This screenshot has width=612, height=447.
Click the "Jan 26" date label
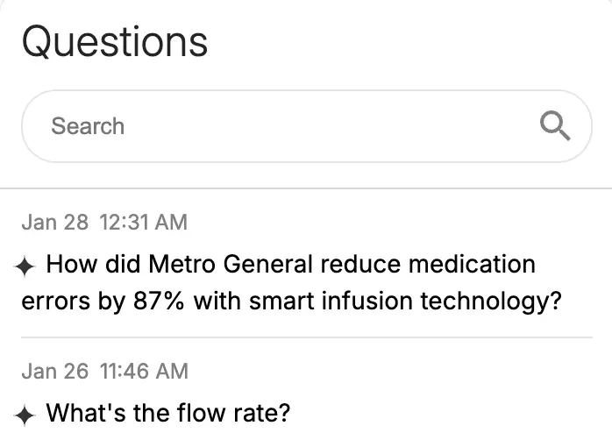pyautogui.click(x=55, y=371)
